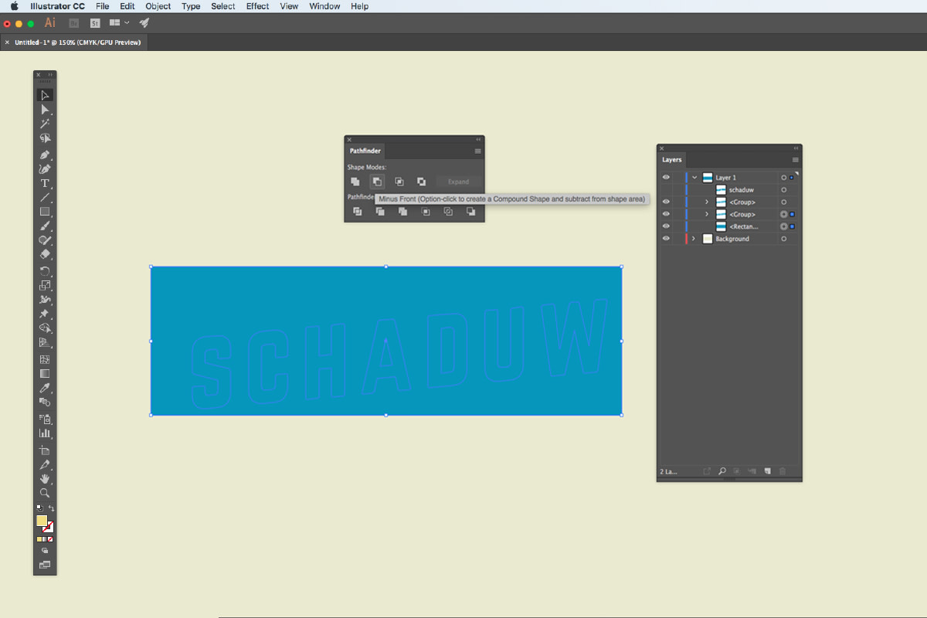The image size is (927, 618).
Task: Open Adobe Bridge from application bar
Action: coord(74,23)
